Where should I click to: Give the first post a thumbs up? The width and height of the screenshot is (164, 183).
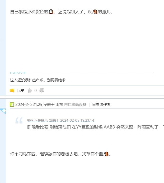tap(30, 91)
